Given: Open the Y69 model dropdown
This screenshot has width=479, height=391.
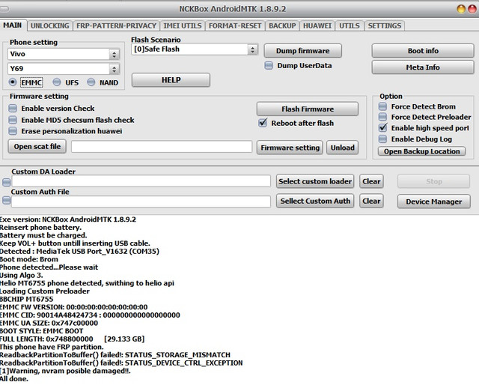Looking at the screenshot, I should coord(114,69).
